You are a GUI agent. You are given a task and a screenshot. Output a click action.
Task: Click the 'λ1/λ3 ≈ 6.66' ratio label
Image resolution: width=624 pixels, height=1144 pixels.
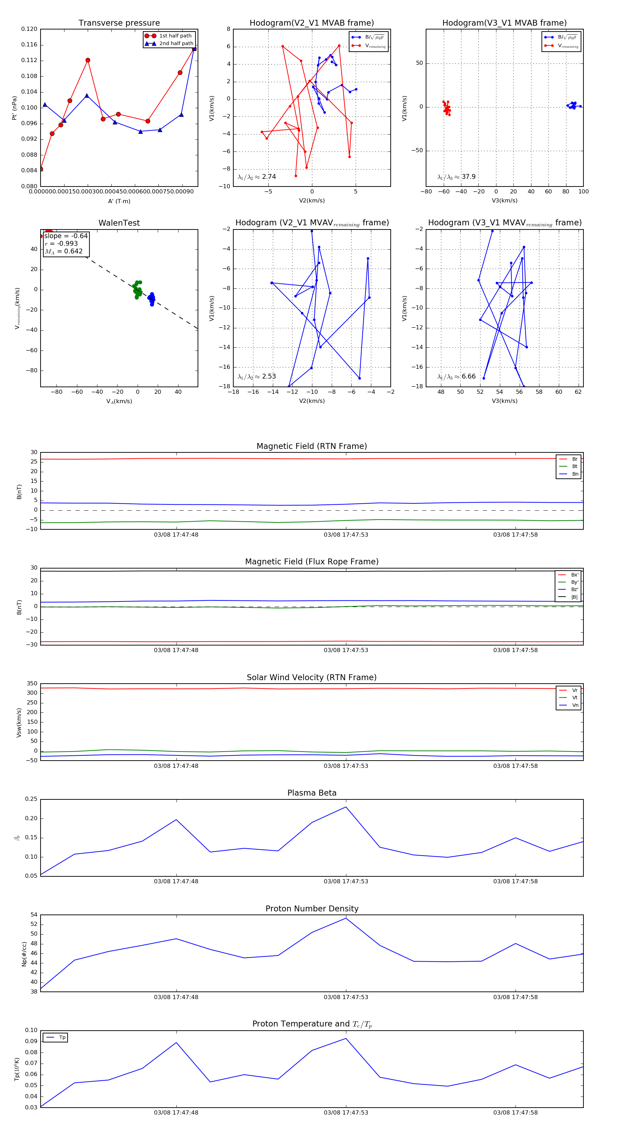pos(456,376)
